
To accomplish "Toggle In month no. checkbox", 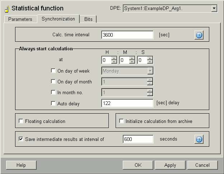I will click(x=53, y=93).
